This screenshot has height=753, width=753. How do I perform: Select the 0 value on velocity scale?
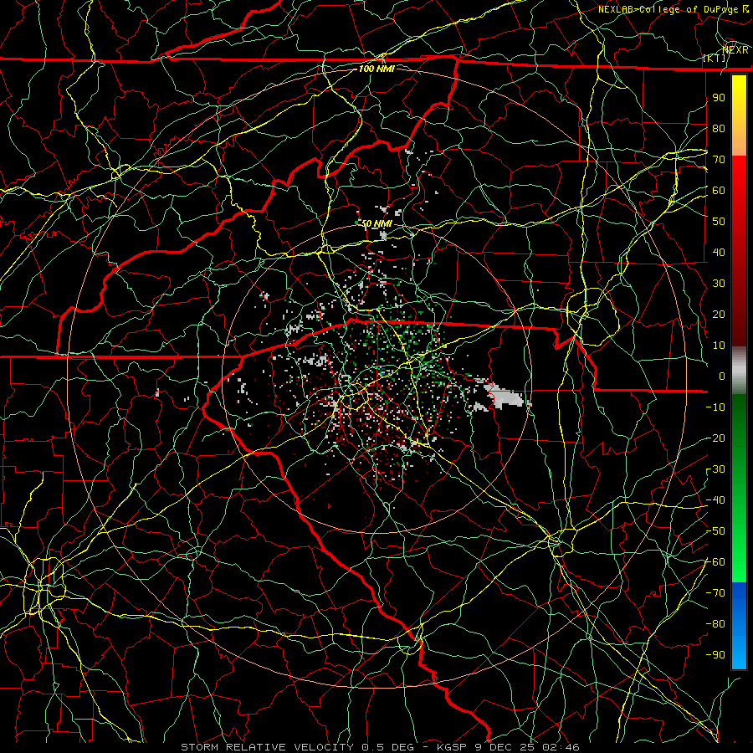pos(722,376)
